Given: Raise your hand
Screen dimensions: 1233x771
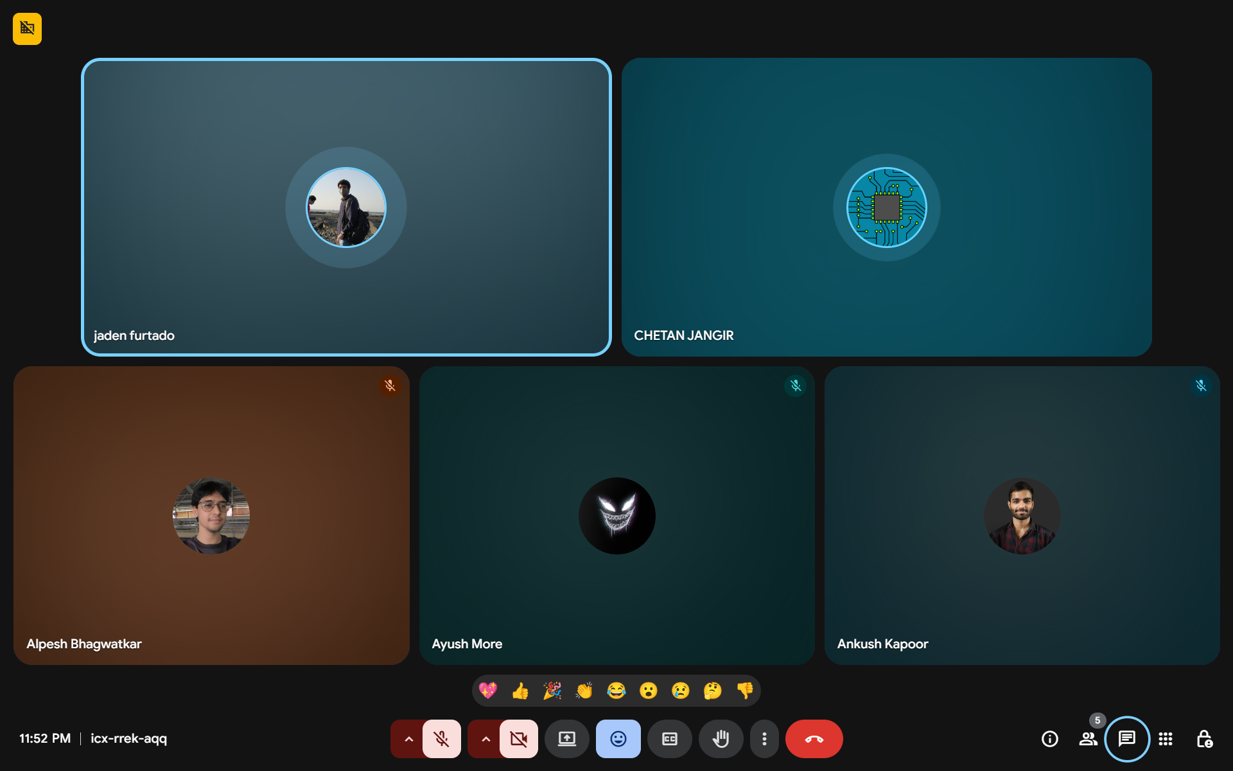Looking at the screenshot, I should click(721, 739).
